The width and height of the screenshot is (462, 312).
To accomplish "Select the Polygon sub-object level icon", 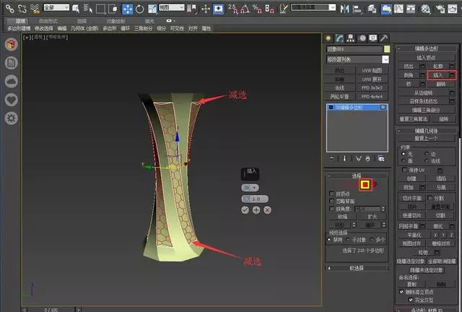I will 366,185.
